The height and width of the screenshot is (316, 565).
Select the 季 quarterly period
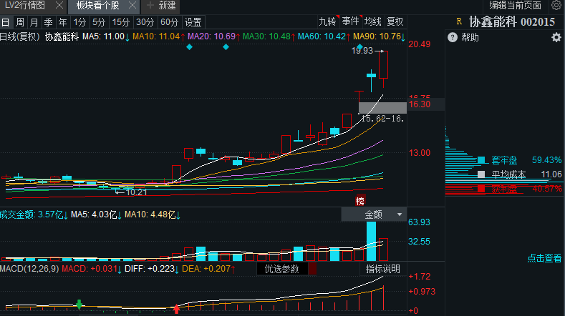pyautogui.click(x=48, y=22)
